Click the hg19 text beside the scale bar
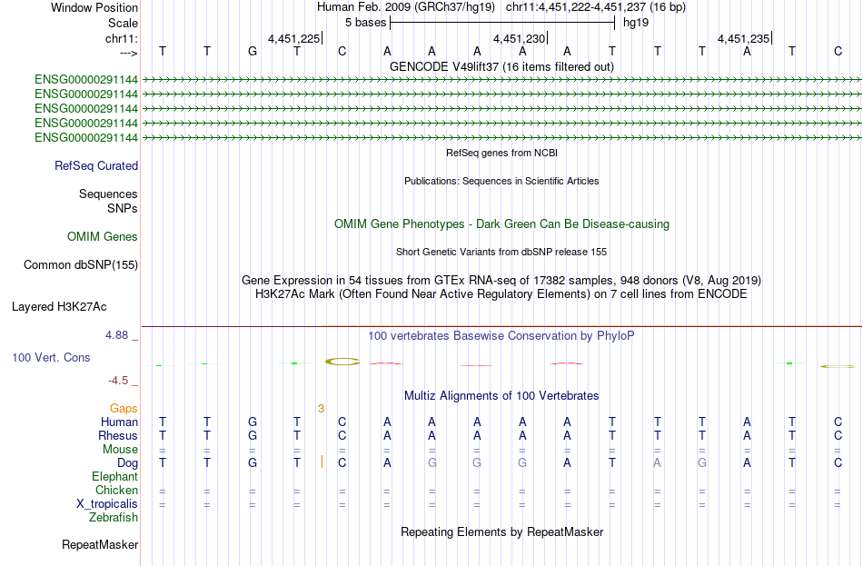The height and width of the screenshot is (566, 863). tap(636, 23)
